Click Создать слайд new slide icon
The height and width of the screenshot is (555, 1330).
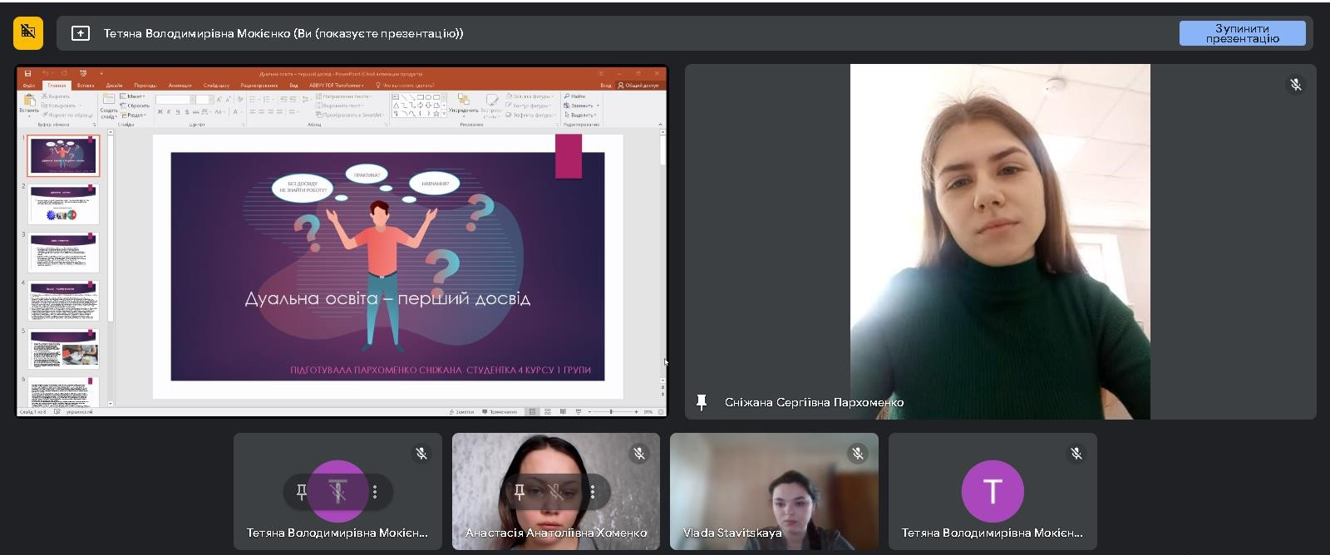(x=108, y=99)
